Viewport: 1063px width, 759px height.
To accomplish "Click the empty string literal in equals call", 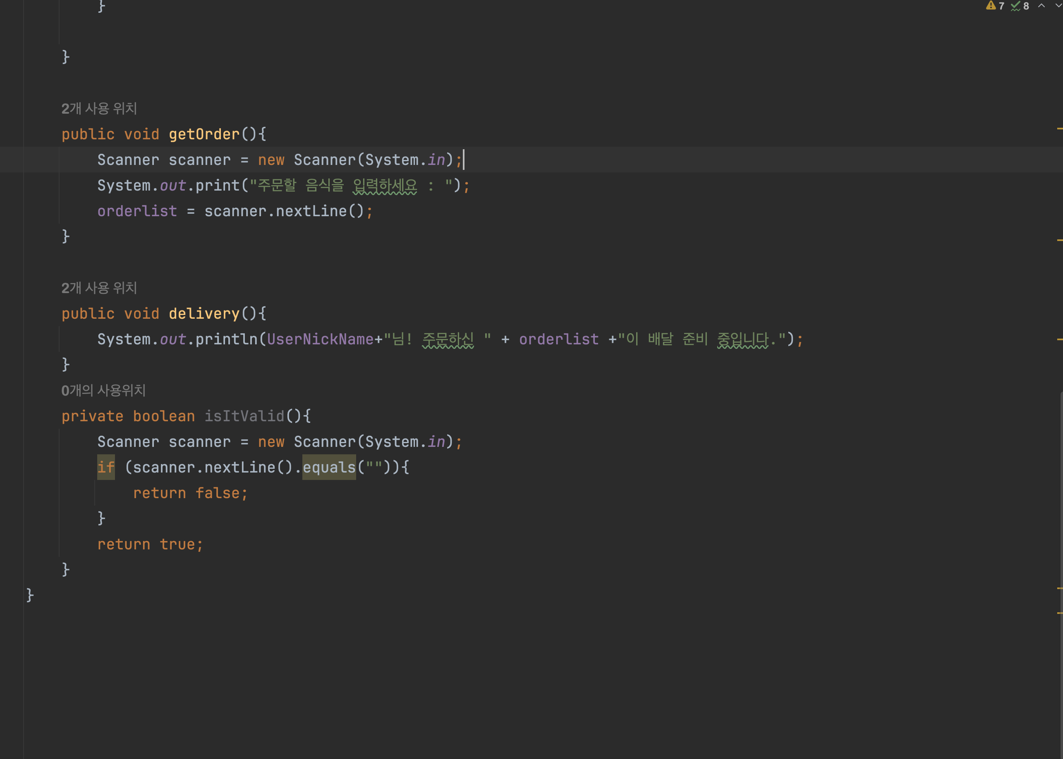I will [x=373, y=468].
